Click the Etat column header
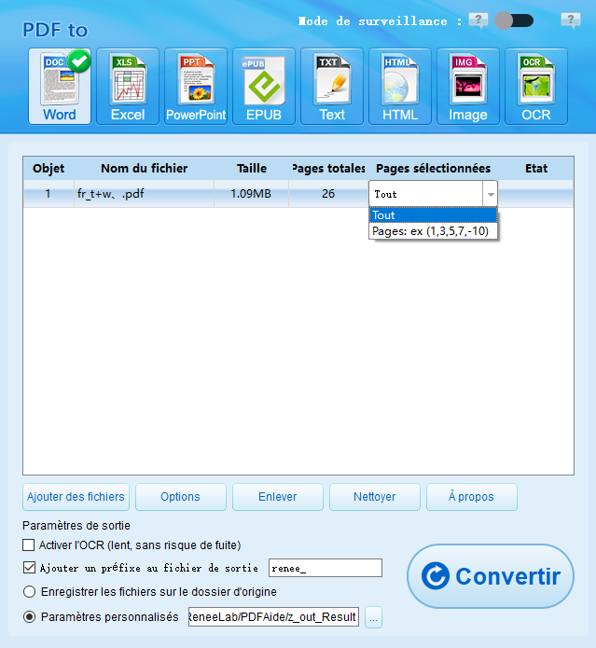Viewport: 596px width, 648px height. click(536, 168)
